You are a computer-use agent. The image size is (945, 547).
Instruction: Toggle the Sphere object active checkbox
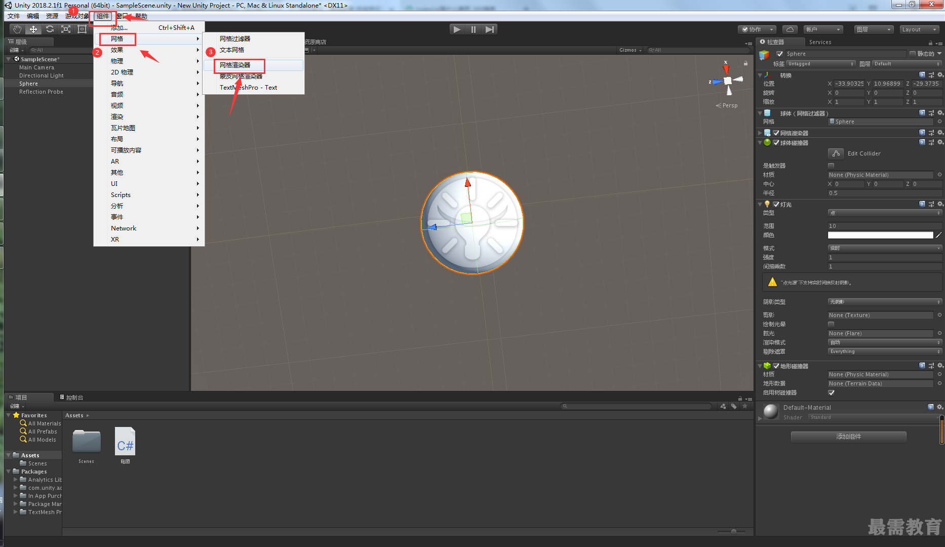pyautogui.click(x=780, y=54)
